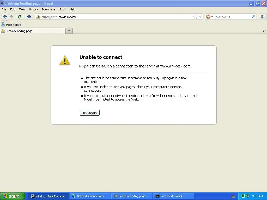Open the Home page icon

pos(29,17)
